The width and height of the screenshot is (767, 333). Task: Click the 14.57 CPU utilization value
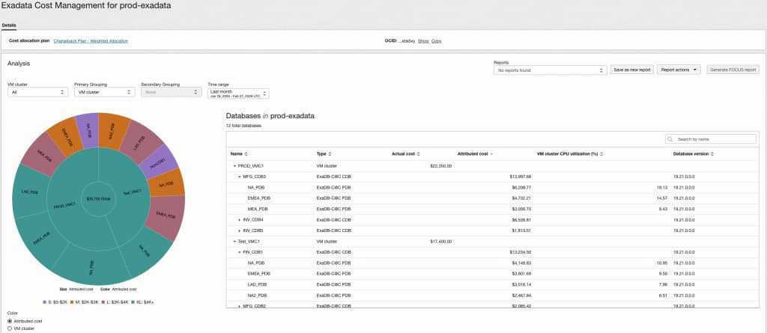662,198
